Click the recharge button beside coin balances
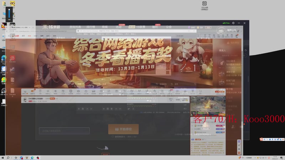The width and height of the screenshot is (285, 160). pos(208,28)
